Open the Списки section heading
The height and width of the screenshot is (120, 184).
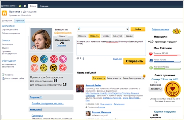coord(6,40)
